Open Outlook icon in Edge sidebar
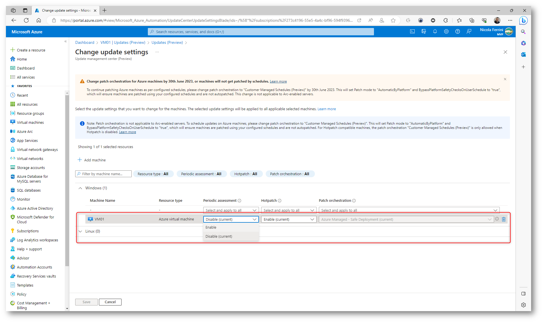The width and height of the screenshot is (543, 323). click(523, 55)
